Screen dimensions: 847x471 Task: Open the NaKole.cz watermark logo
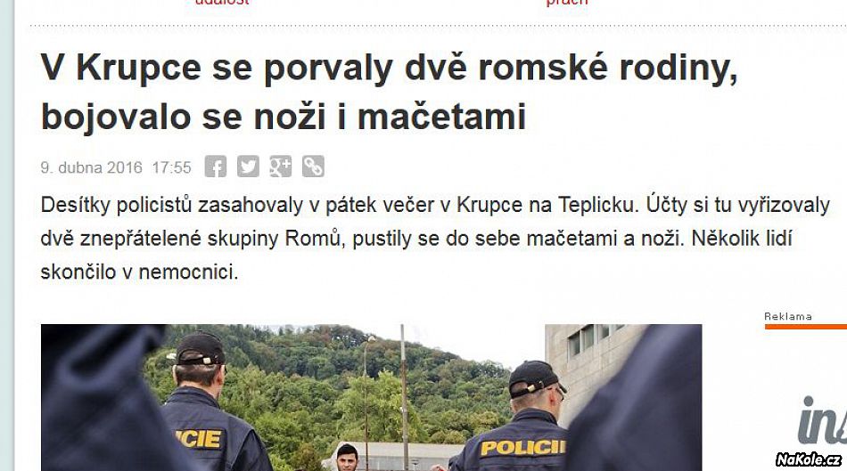click(808, 459)
